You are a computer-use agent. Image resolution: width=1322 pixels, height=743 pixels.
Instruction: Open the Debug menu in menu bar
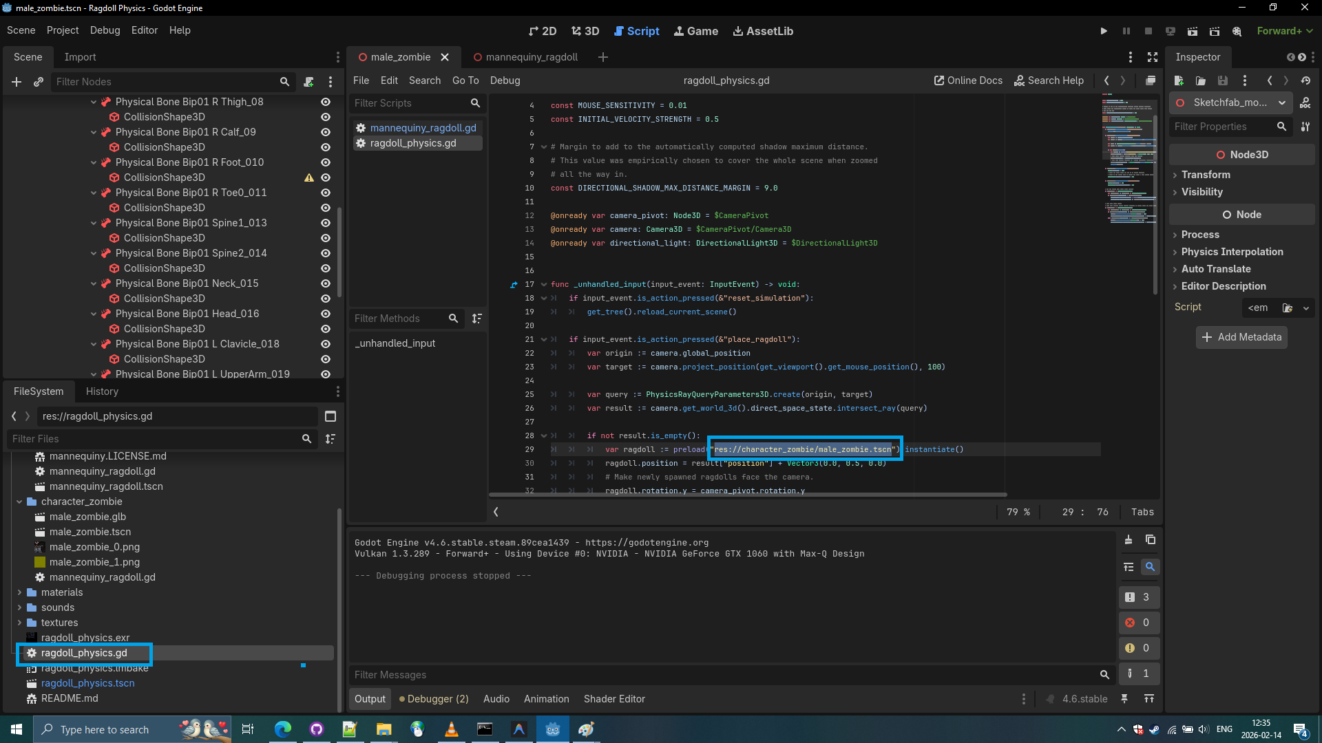[105, 30]
